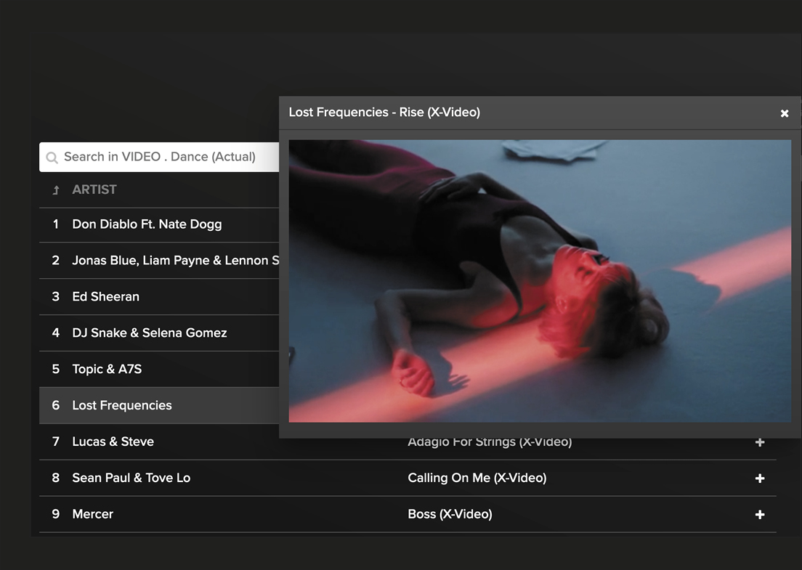Click the magnifier search icon

pyautogui.click(x=52, y=158)
